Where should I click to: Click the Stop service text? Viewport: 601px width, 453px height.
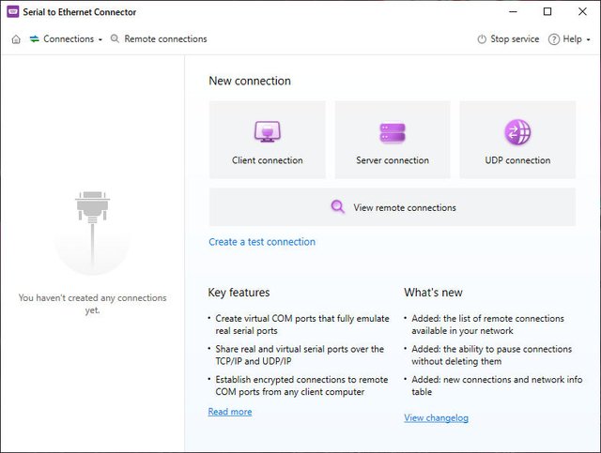coord(515,39)
